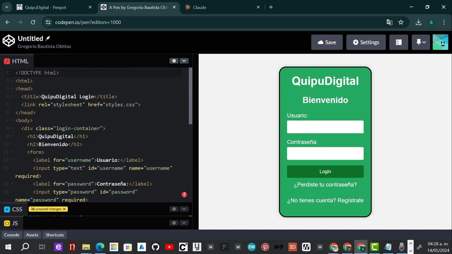Open HTML editor settings gear
452x254 pixels.
click(174, 61)
